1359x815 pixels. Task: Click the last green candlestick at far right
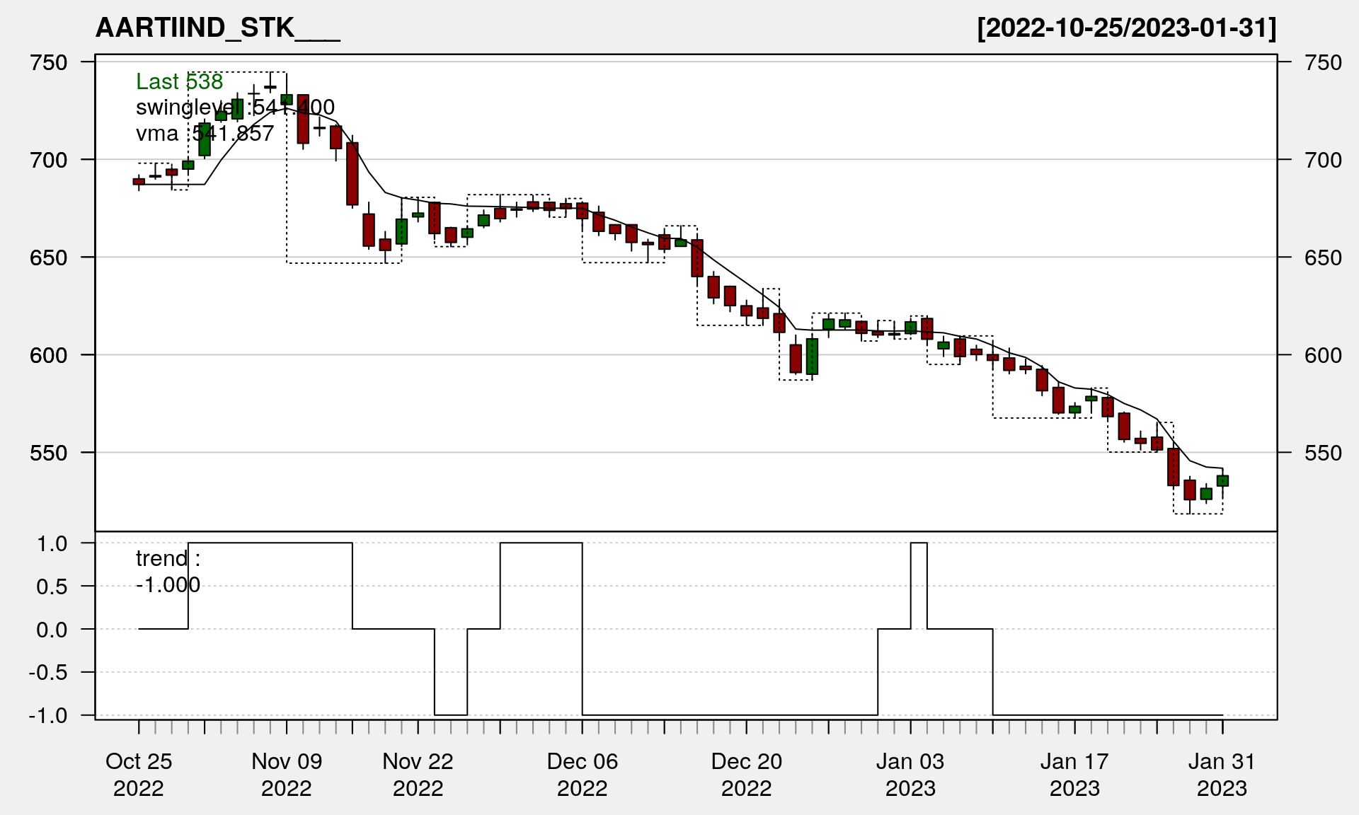pos(1222,480)
